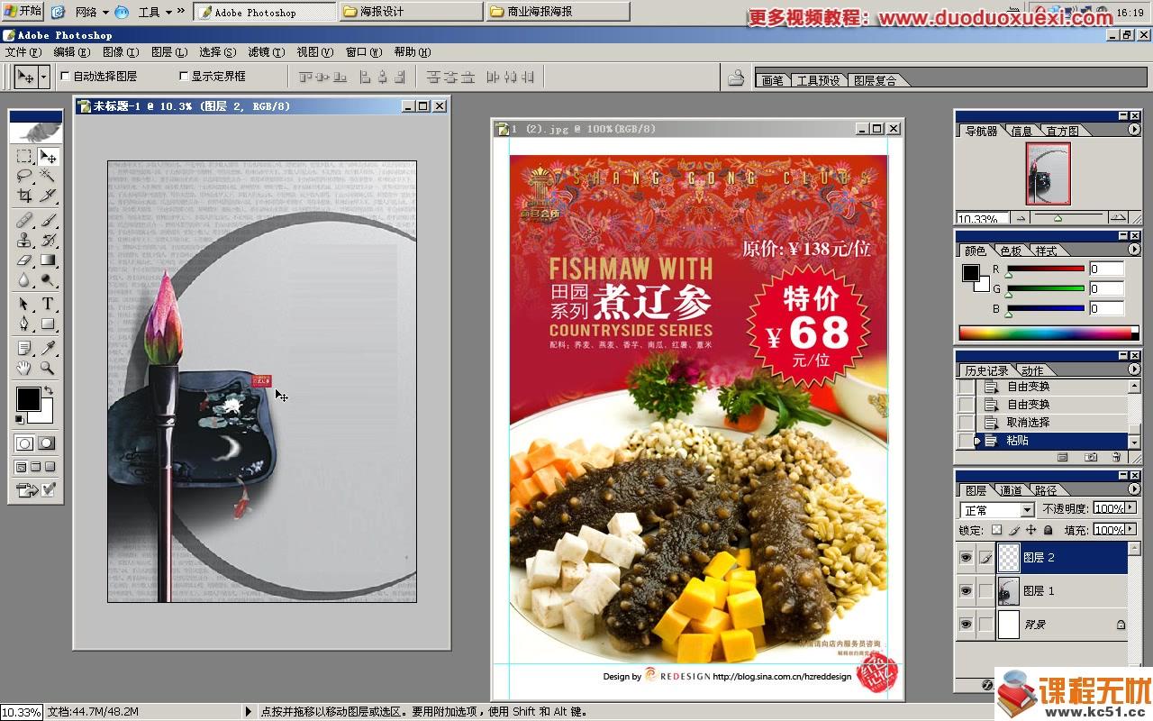Open the tool preset picker arrow

click(x=42, y=78)
